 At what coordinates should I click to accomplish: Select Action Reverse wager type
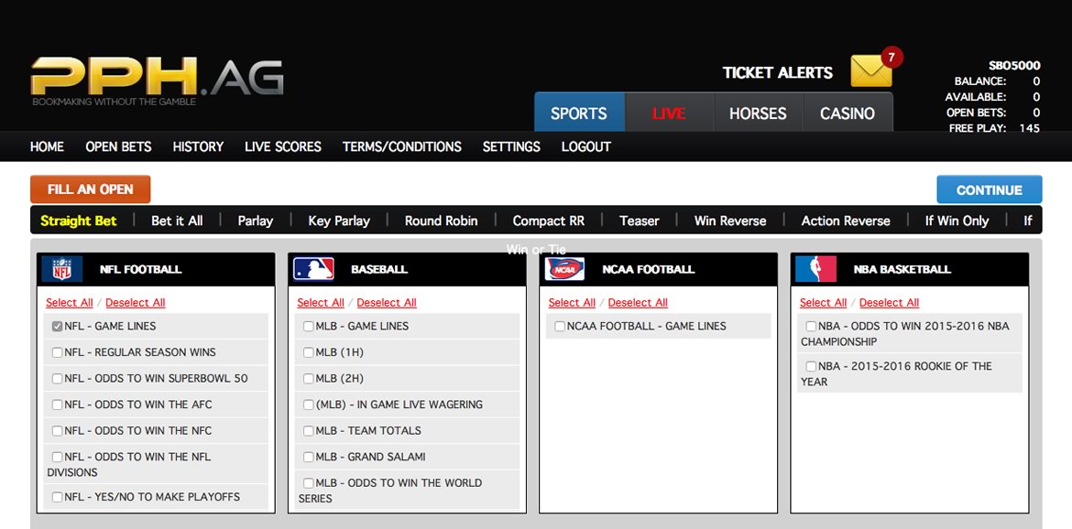click(x=846, y=221)
